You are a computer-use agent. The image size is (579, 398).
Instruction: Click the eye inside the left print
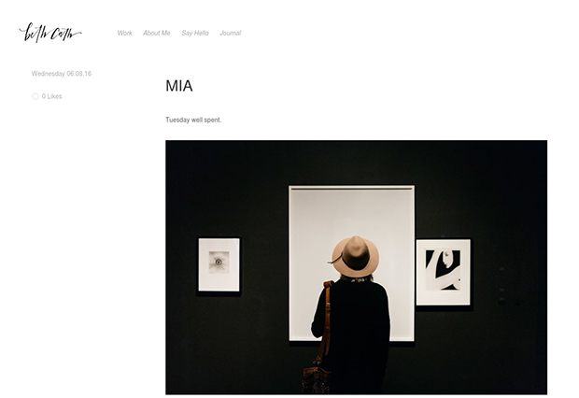[x=219, y=262]
